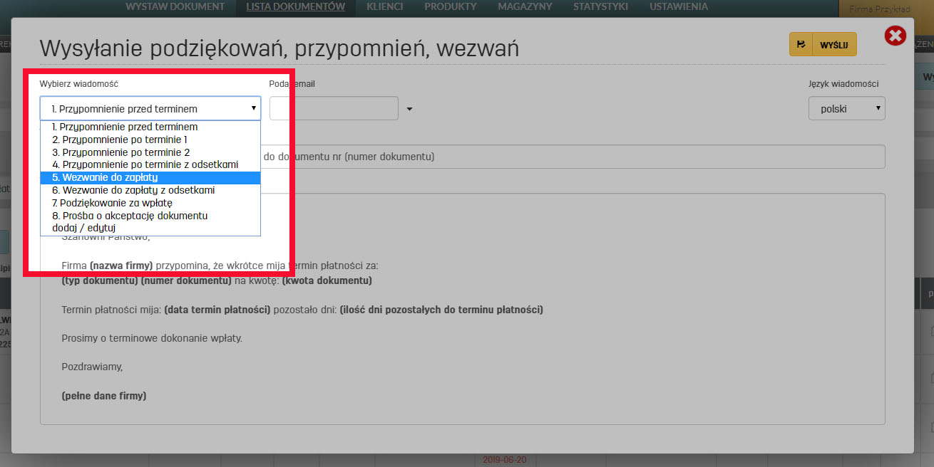Click the message subject text field
Viewport: 934px width, 467px height.
click(x=570, y=157)
